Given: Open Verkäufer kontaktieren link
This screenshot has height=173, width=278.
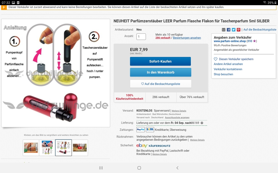Looking at the screenshot, I should pyautogui.click(x=228, y=69).
